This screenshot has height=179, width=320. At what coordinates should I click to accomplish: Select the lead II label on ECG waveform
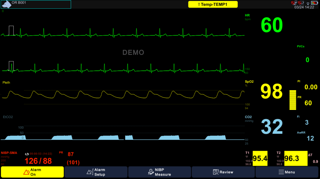pos(3,11)
